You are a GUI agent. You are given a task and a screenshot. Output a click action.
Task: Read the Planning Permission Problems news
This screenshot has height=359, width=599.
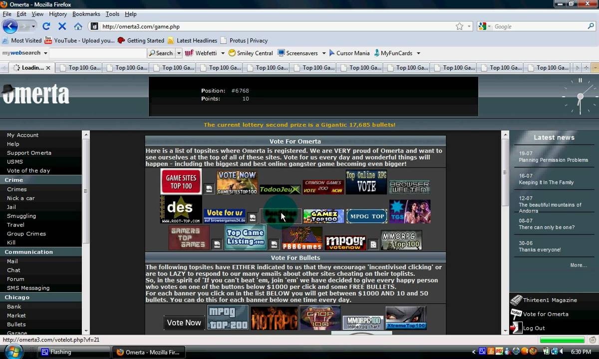[553, 160]
